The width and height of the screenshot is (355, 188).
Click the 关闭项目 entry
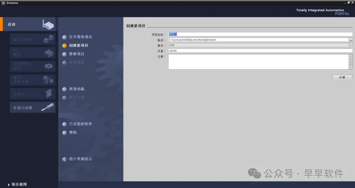click(x=77, y=63)
